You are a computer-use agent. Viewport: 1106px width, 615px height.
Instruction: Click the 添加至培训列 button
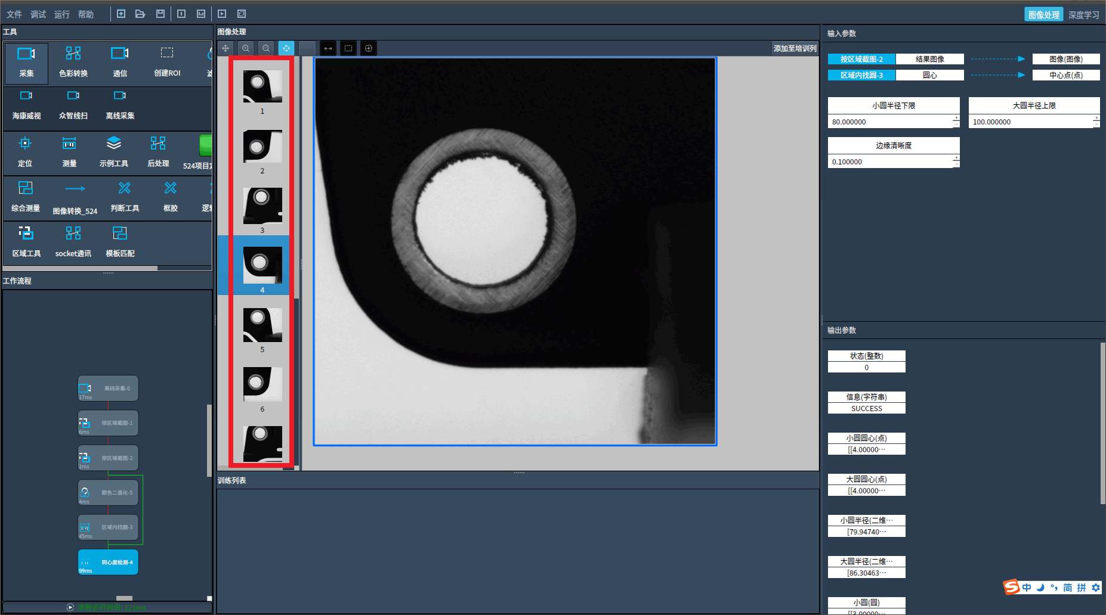click(795, 48)
